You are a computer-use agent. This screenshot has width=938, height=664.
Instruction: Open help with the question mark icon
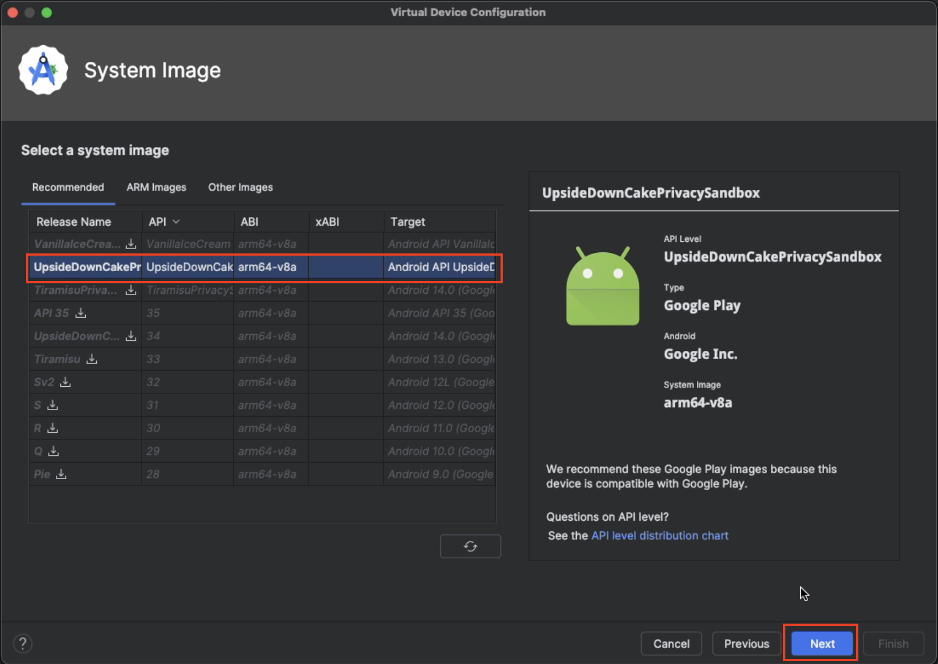tap(23, 644)
